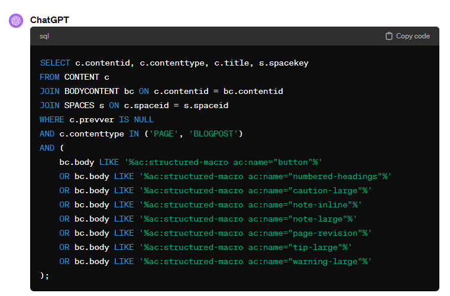Click the page-revision macro line

click(x=215, y=233)
